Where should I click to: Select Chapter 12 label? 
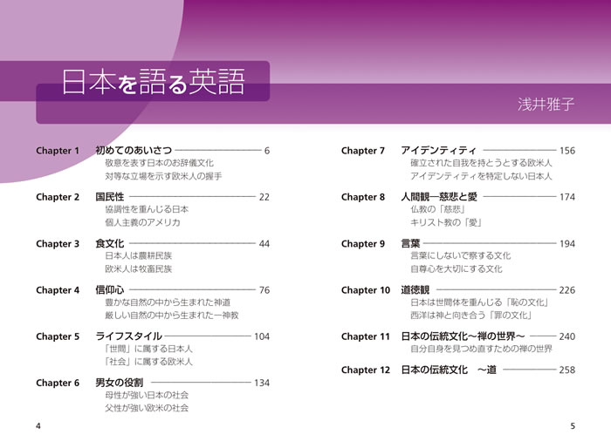pyautogui.click(x=366, y=370)
